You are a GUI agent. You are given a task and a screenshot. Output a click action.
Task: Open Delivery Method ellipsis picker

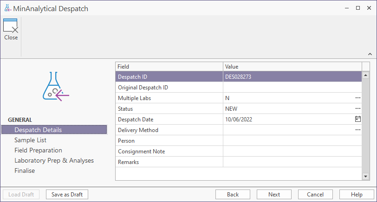(357, 130)
